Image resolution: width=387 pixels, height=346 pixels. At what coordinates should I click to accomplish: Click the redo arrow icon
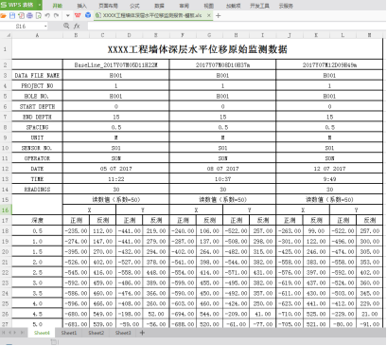pos(56,15)
